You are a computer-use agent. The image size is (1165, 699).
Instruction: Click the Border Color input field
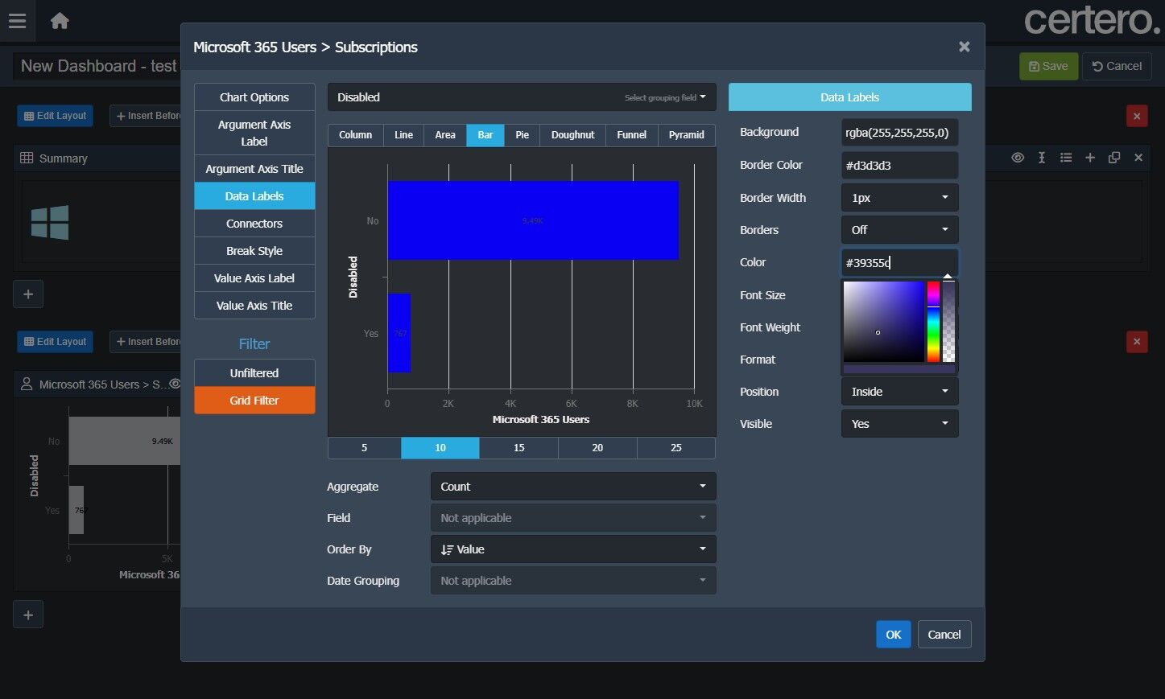click(899, 166)
